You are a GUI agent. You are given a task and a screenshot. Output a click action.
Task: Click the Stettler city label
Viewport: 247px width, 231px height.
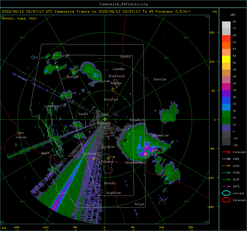click(x=160, y=79)
